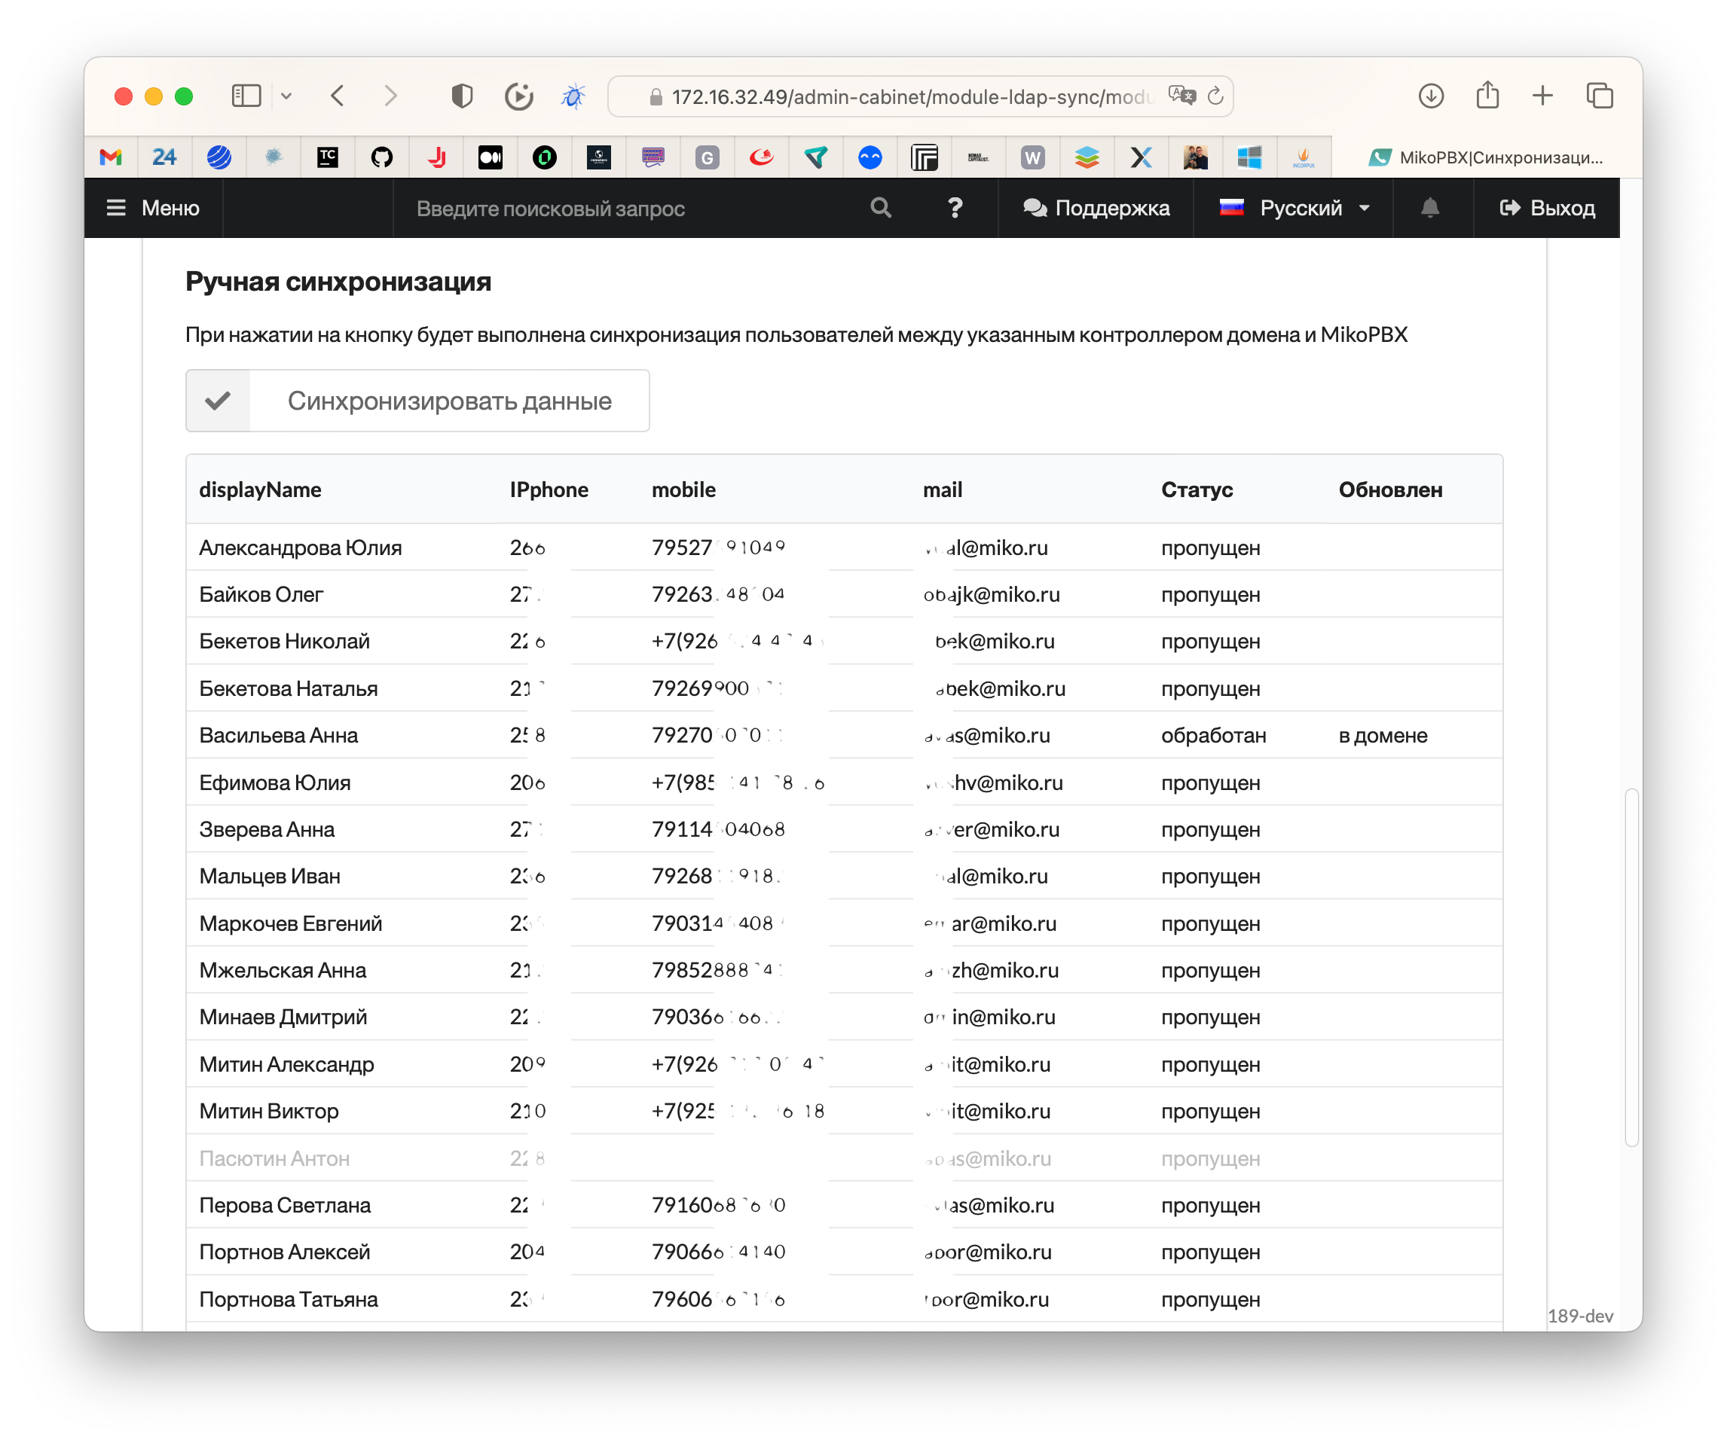Click the GitHub bookmark icon
Image resolution: width=1727 pixels, height=1443 pixels.
[381, 157]
